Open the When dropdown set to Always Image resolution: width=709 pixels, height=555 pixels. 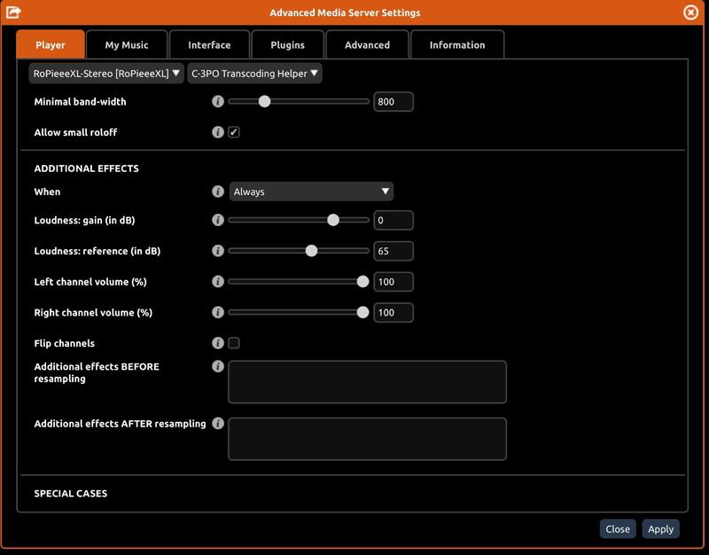[x=311, y=192]
